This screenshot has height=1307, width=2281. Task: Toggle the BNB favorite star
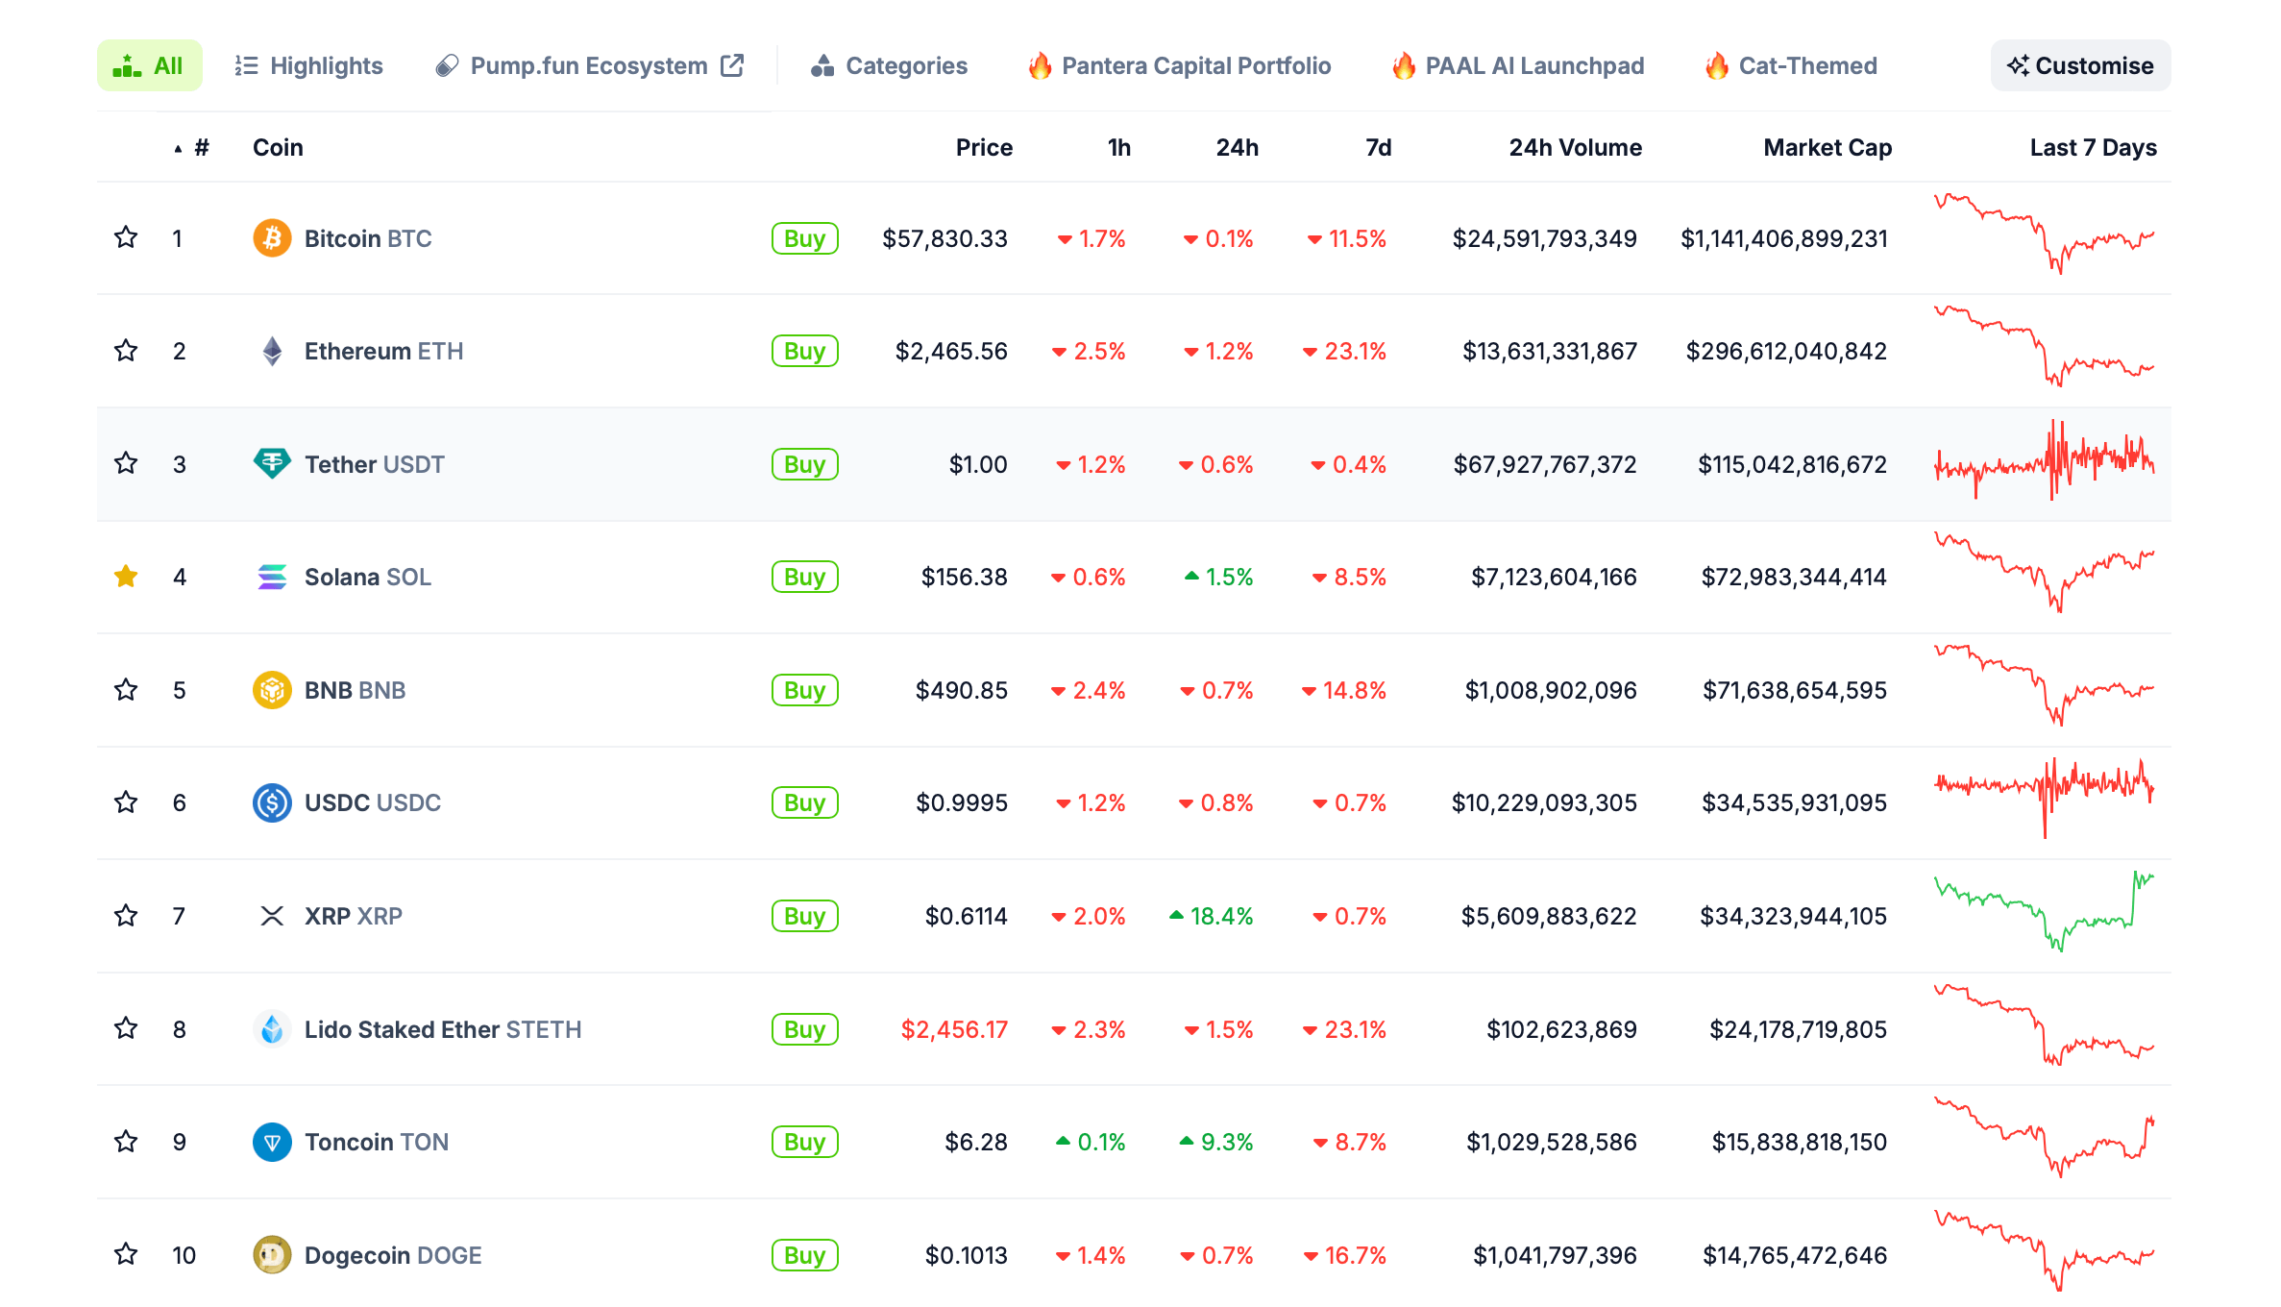126,689
